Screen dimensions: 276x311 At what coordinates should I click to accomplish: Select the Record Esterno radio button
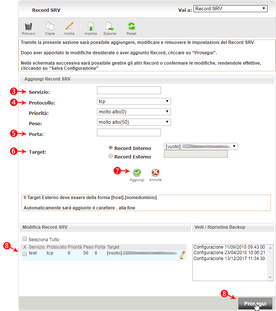click(111, 156)
